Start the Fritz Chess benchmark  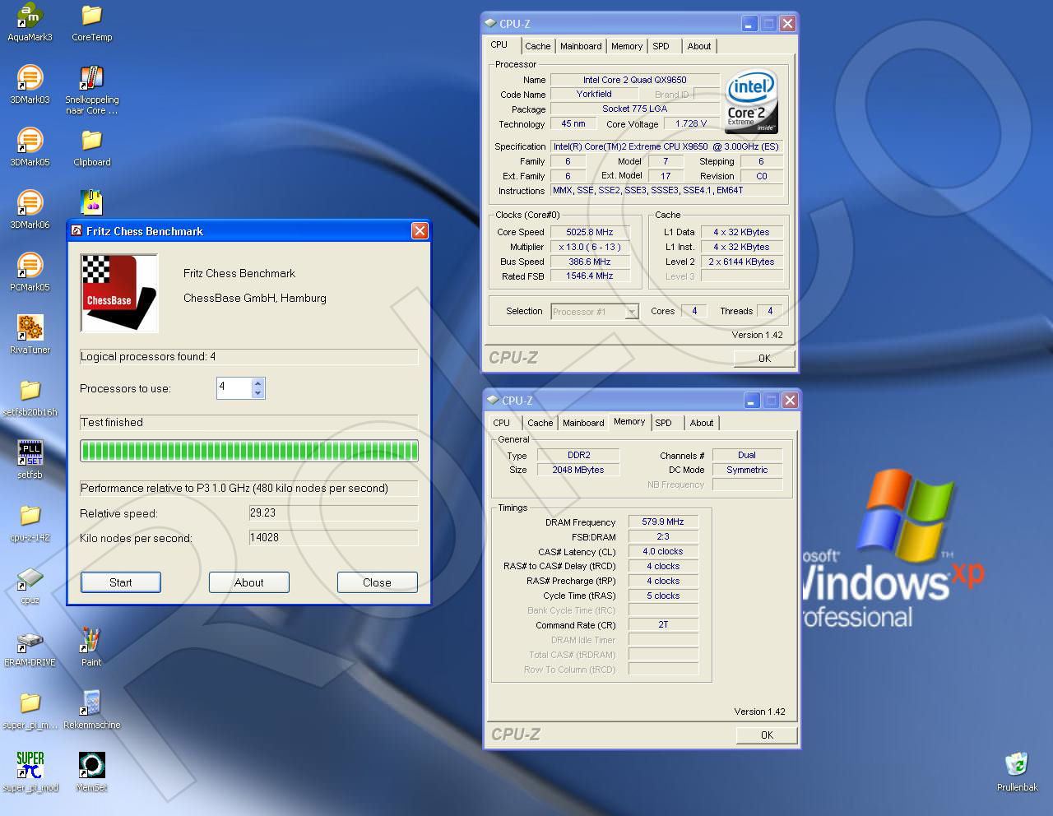(x=121, y=582)
